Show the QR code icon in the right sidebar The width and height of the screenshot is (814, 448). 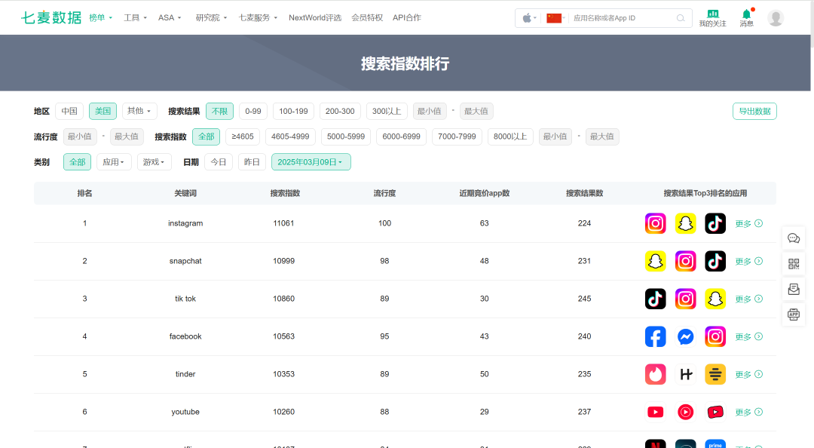pos(794,264)
